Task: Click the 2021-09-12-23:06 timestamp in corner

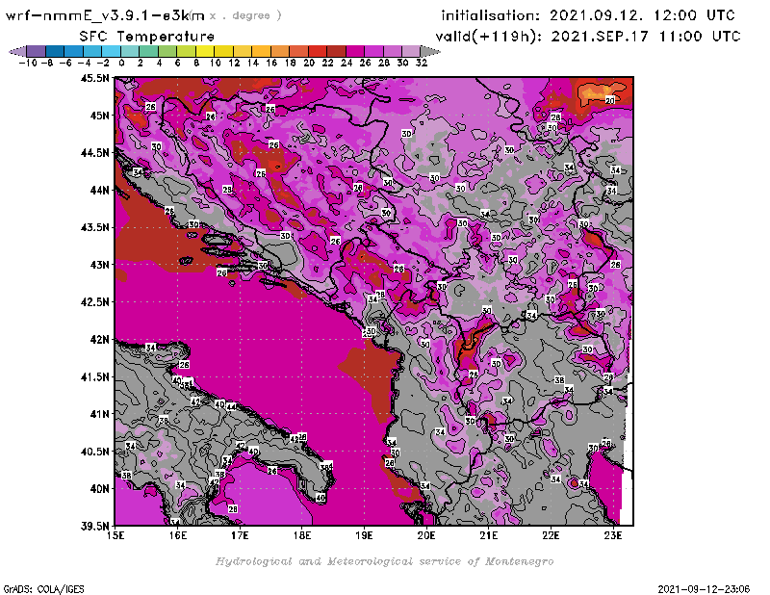Action: 706,587
